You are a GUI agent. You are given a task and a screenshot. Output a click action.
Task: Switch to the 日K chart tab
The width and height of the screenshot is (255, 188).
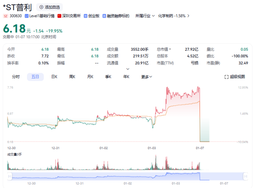54,77
